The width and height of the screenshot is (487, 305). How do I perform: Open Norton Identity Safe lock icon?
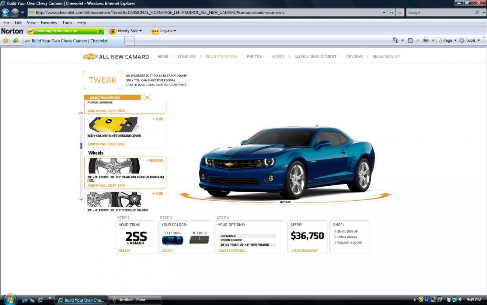click(113, 31)
